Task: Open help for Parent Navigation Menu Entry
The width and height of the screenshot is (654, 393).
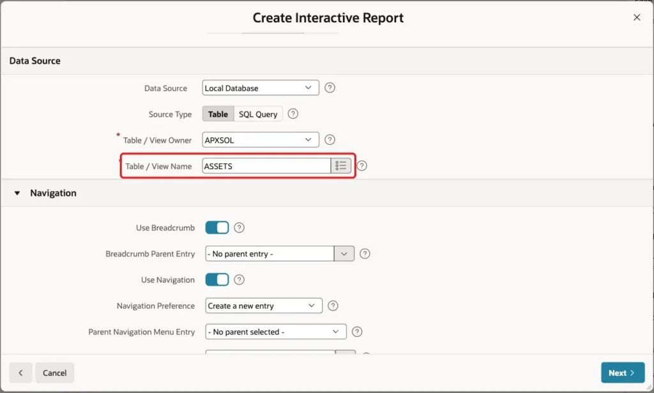Action: tap(356, 332)
